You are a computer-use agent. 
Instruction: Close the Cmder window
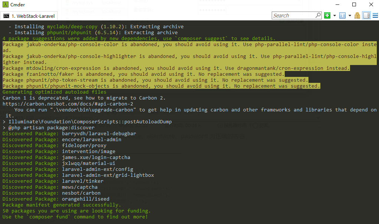tap(371, 4)
